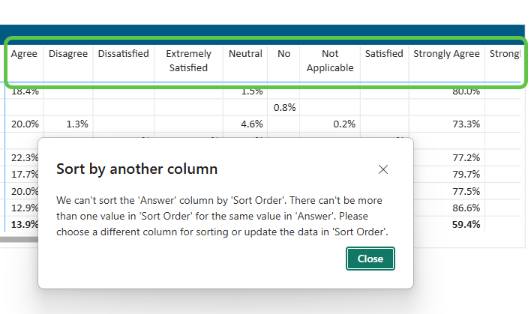Screen dimensions: 531x314
Task: Click the 12.9% Agree cell
Action: (25, 208)
